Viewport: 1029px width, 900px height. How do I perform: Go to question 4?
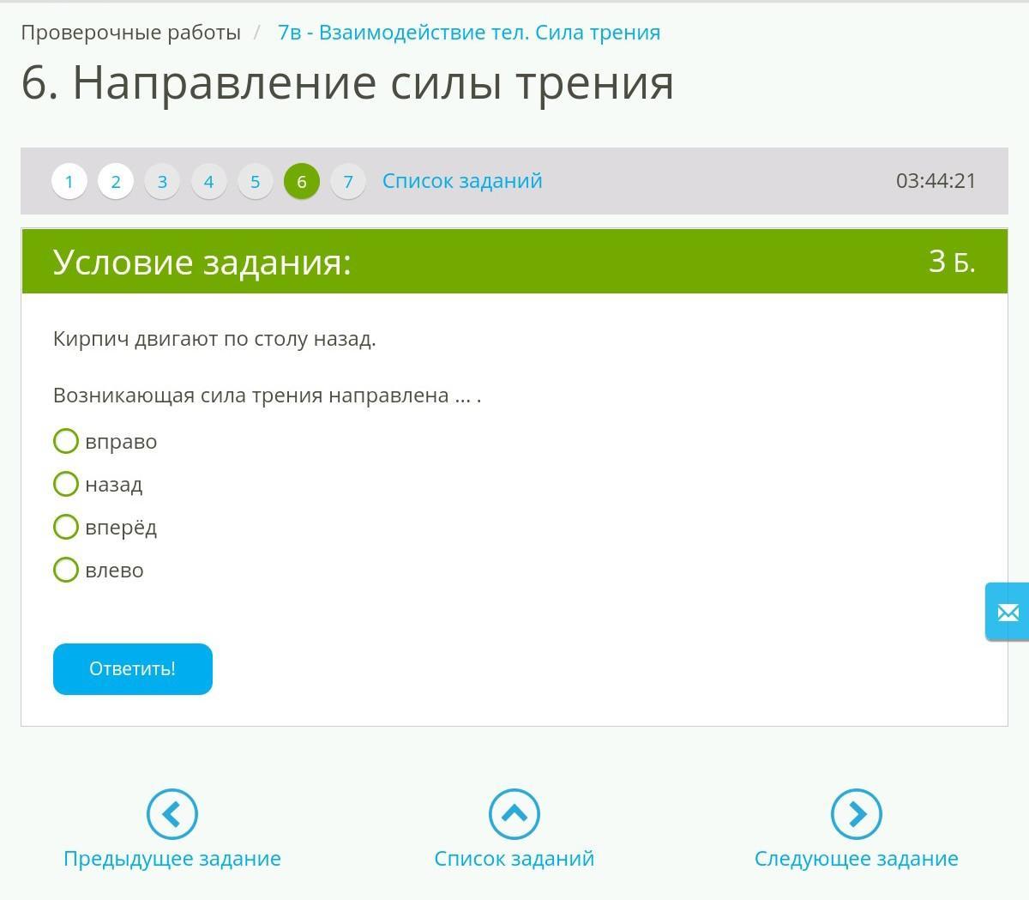(208, 181)
